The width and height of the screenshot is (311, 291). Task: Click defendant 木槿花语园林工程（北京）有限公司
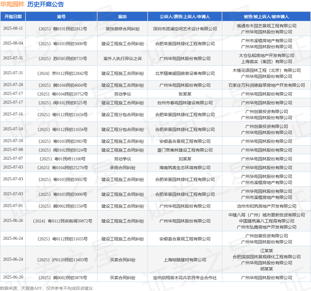pyautogui.click(x=267, y=70)
